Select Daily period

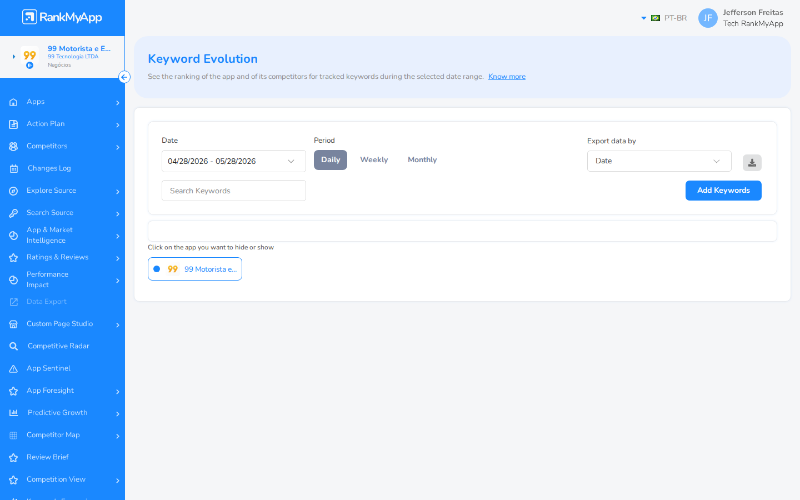pyautogui.click(x=331, y=160)
